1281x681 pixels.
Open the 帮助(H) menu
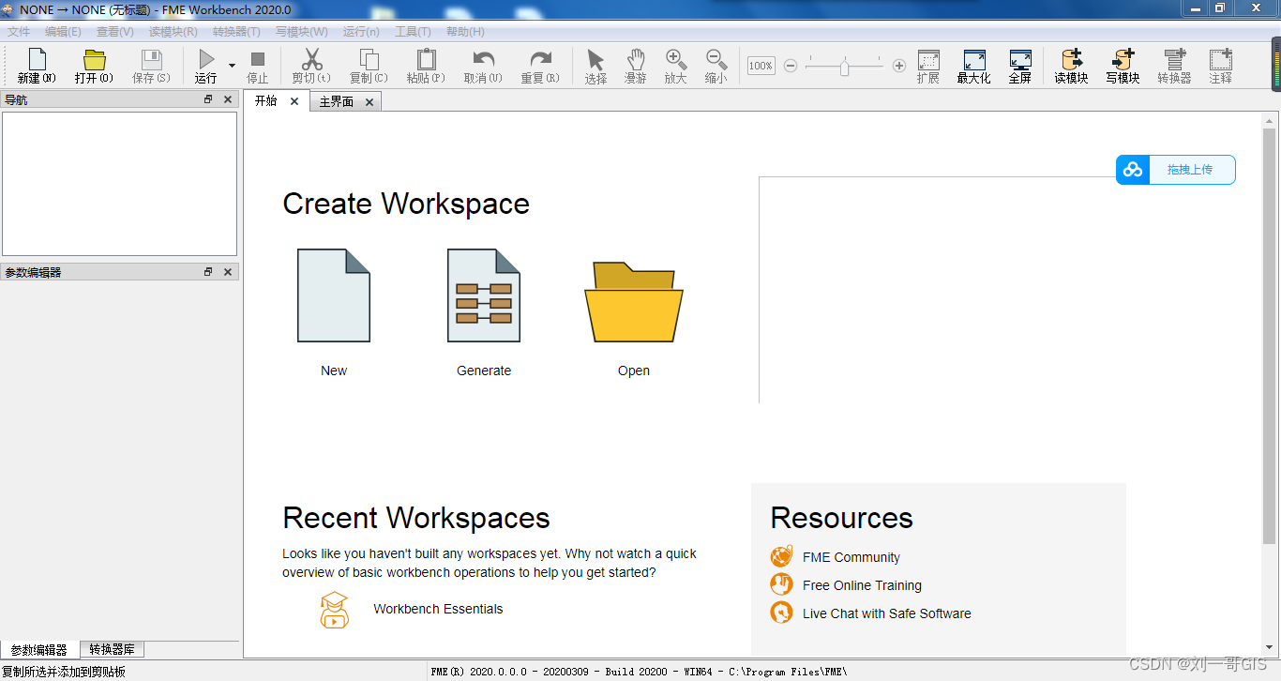pyautogui.click(x=465, y=32)
